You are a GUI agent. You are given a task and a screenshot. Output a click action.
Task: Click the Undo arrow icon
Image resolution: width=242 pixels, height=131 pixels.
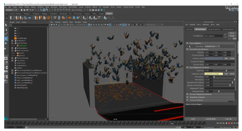[30, 10]
